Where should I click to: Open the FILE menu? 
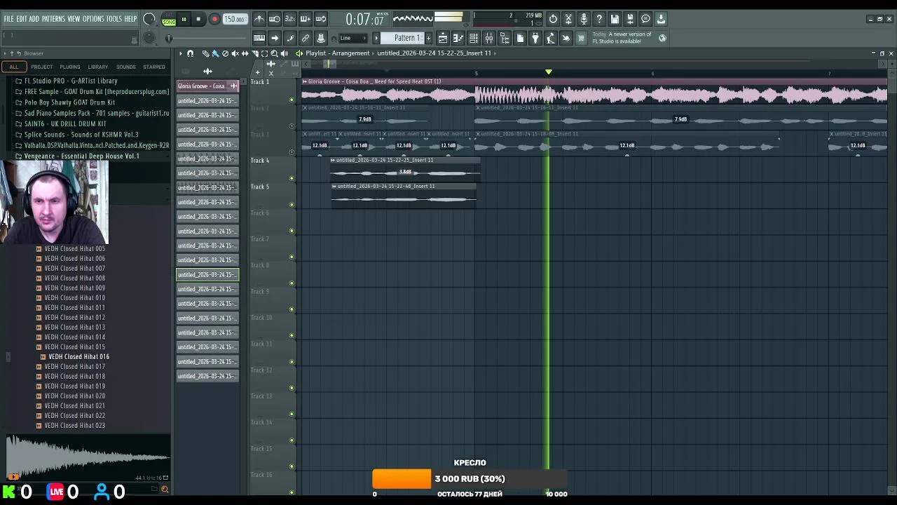tap(8, 19)
